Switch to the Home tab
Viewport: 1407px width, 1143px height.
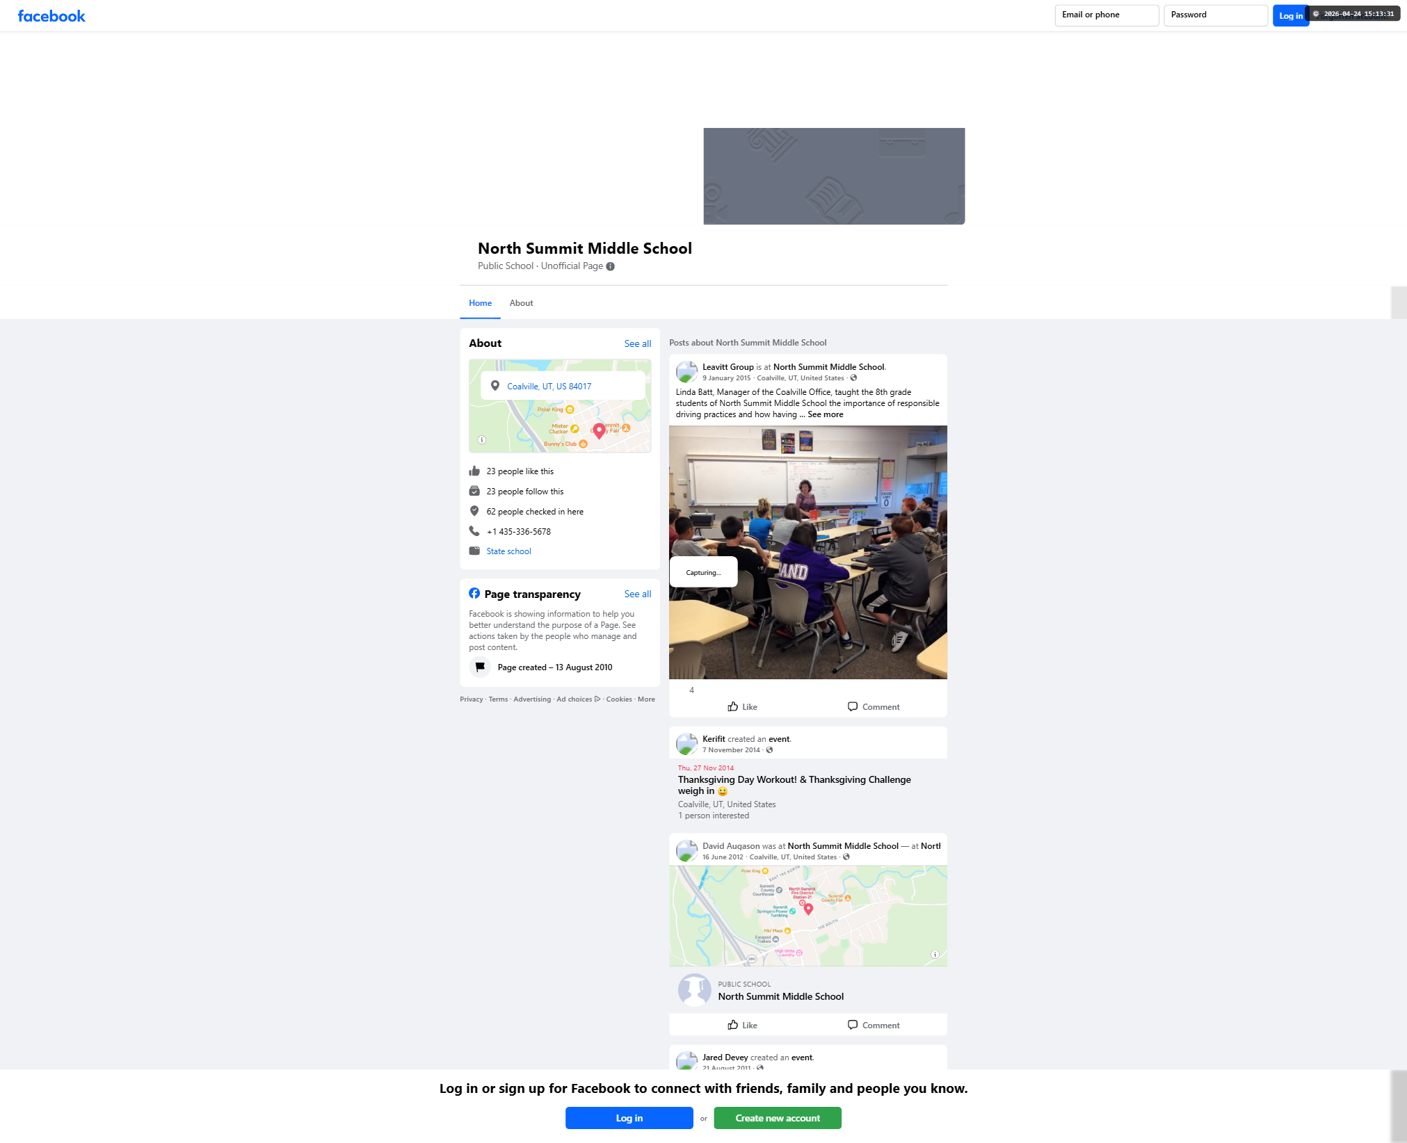tap(480, 303)
